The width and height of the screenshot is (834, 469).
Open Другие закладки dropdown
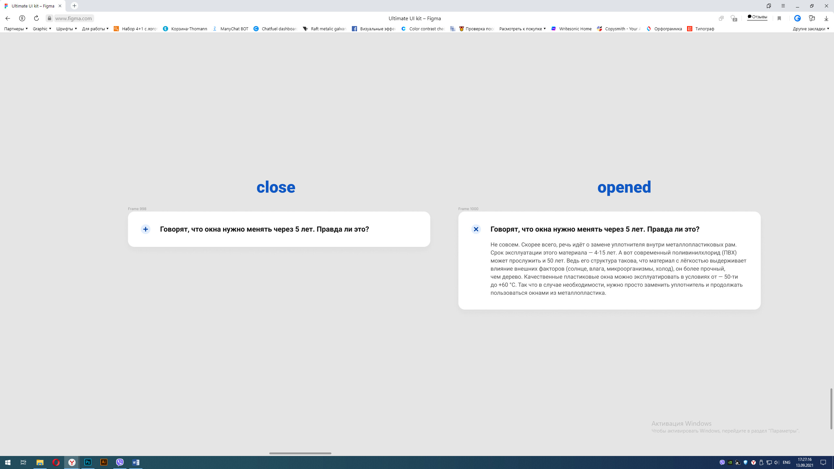point(811,29)
